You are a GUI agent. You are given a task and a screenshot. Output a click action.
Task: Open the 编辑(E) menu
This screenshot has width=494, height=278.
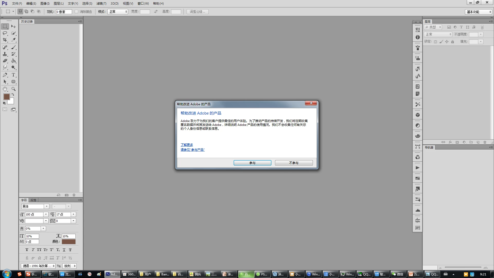[x=31, y=4]
